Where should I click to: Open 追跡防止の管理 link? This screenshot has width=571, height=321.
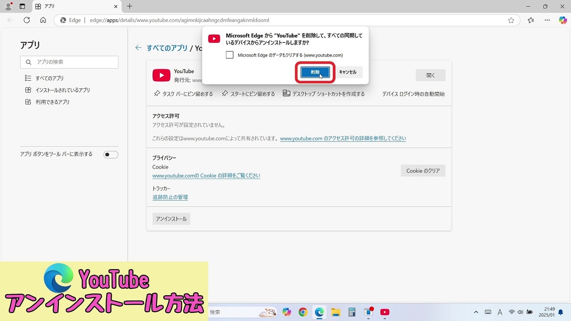(170, 197)
